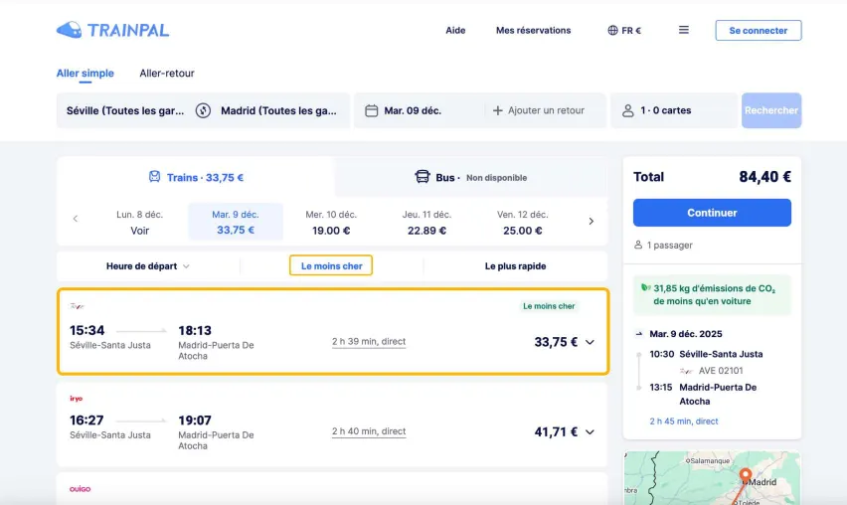Click the plus icon to add return
The image size is (847, 505).
point(497,110)
